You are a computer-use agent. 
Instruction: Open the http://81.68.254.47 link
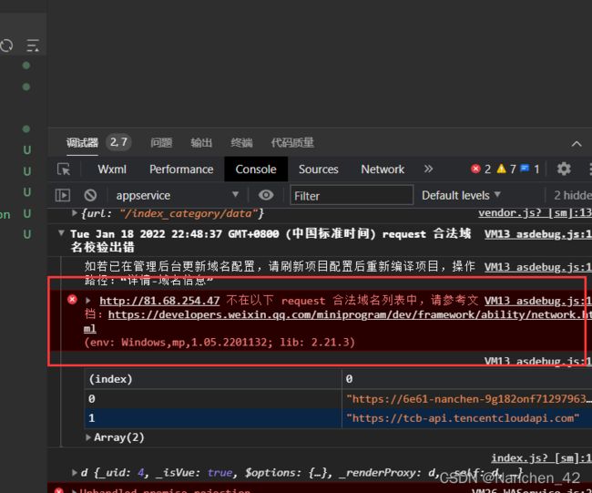pyautogui.click(x=159, y=301)
